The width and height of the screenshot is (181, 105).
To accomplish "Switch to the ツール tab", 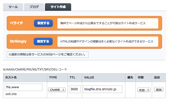I will (13, 7).
